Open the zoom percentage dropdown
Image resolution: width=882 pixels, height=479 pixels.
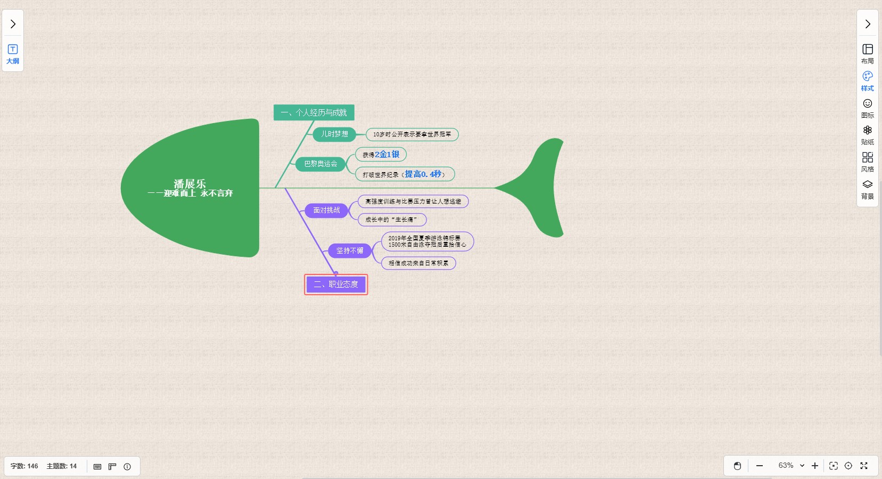[x=802, y=466]
